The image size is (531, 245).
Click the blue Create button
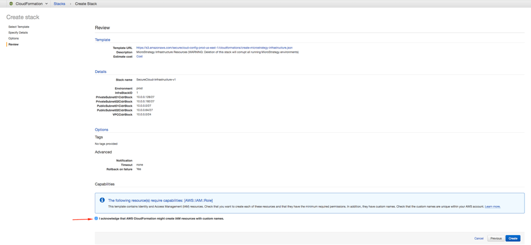pos(513,238)
